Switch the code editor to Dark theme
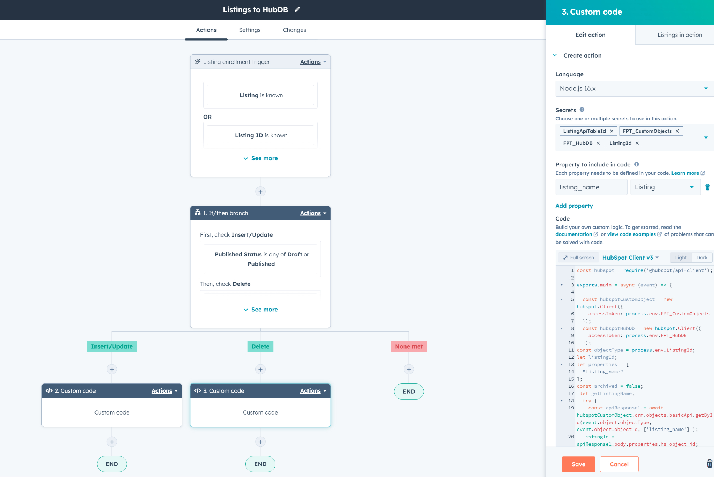The width and height of the screenshot is (714, 477). pyautogui.click(x=701, y=258)
